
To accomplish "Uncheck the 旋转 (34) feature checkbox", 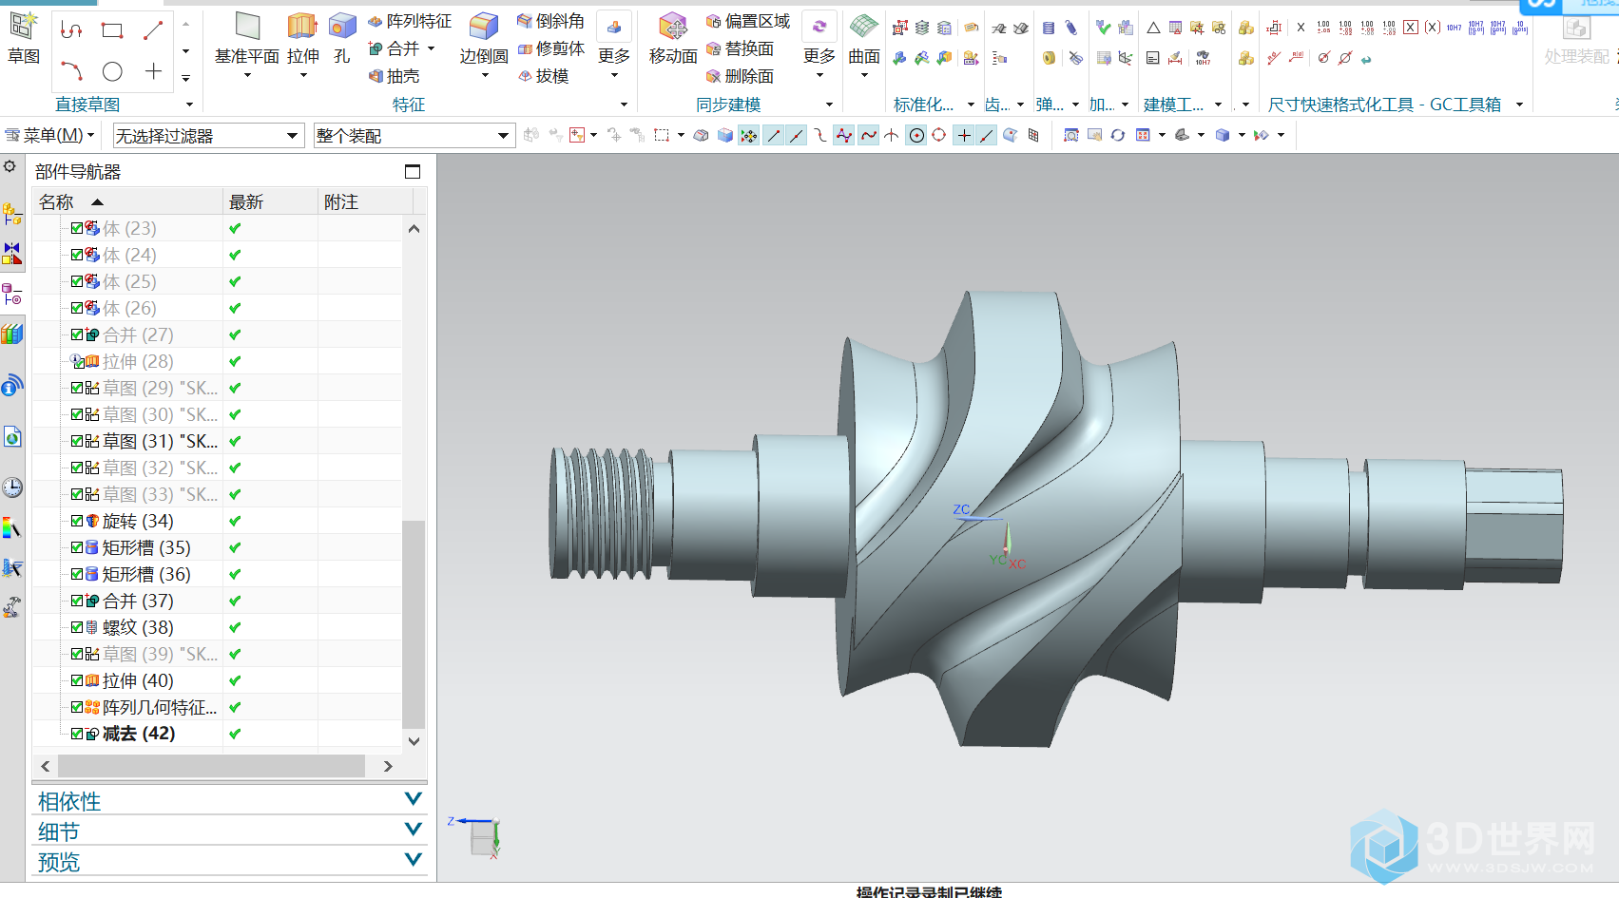I will coord(77,521).
